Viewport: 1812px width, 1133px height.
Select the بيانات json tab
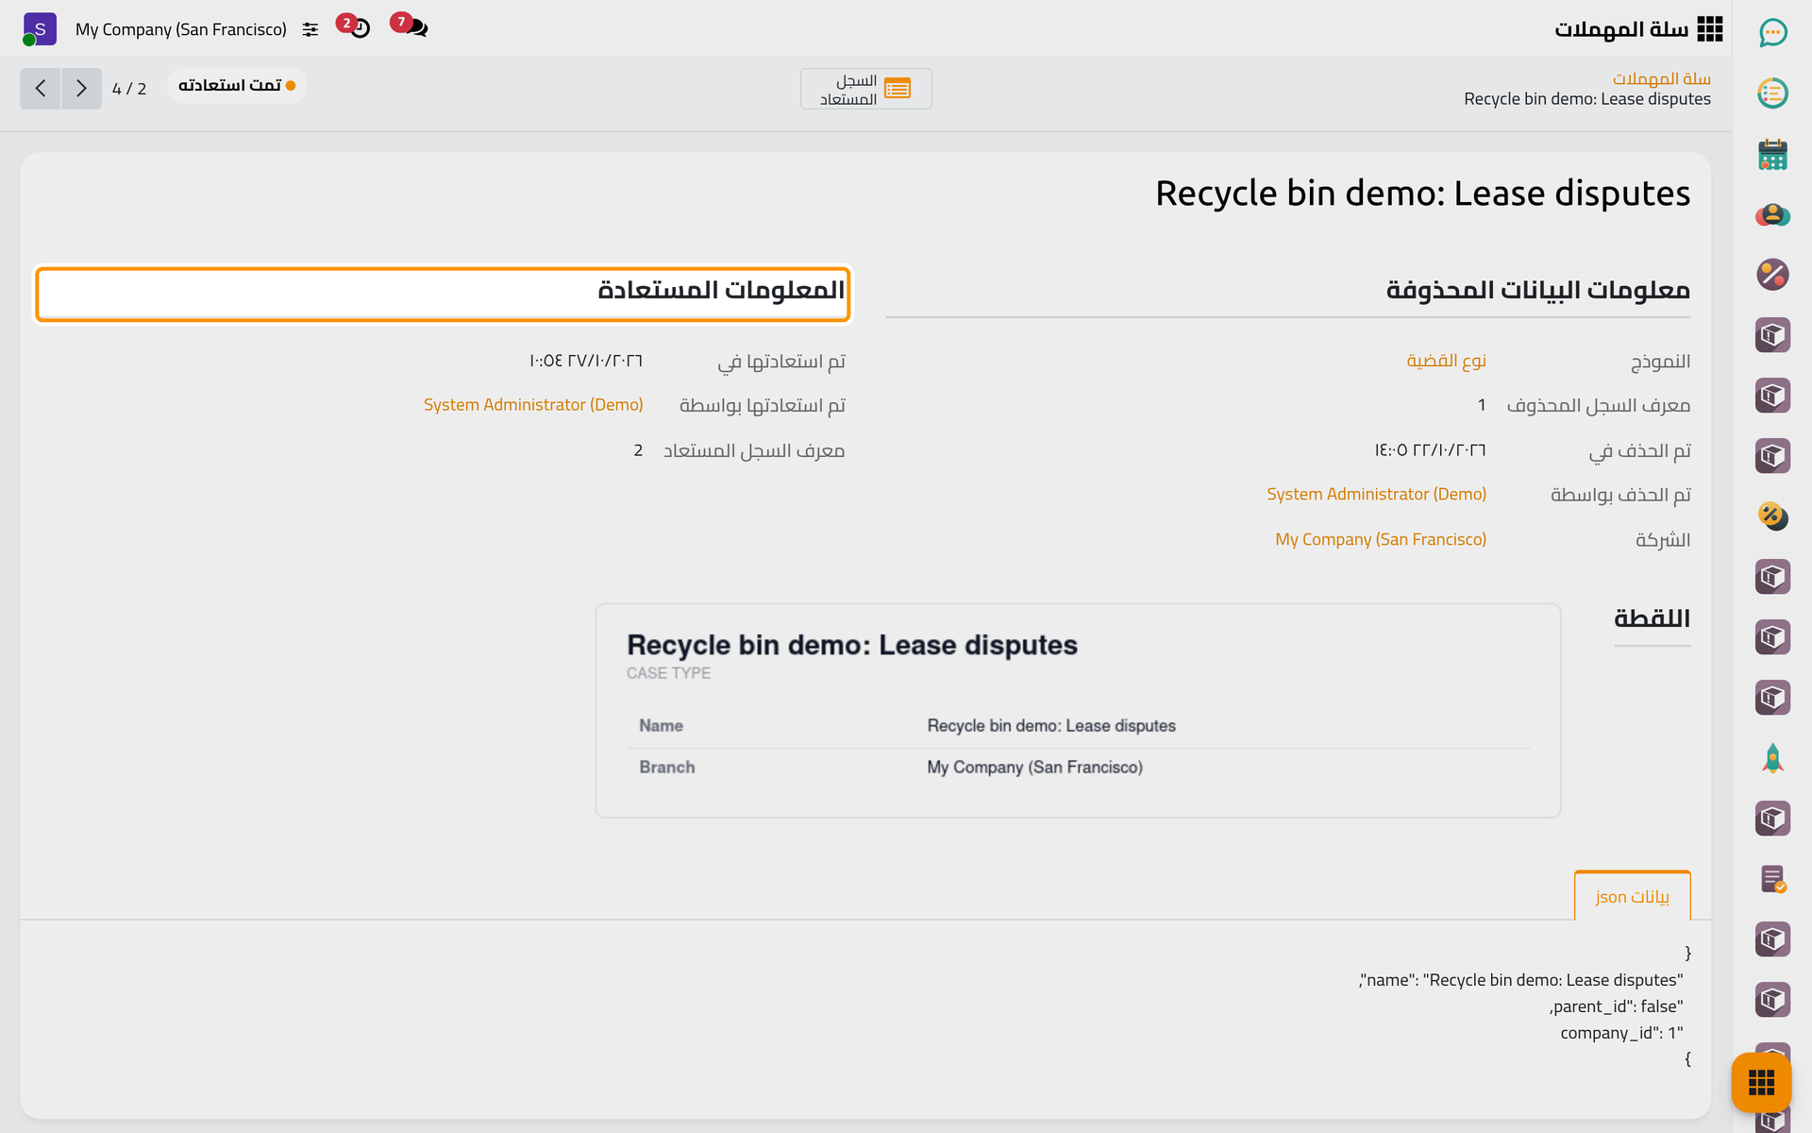click(1632, 896)
